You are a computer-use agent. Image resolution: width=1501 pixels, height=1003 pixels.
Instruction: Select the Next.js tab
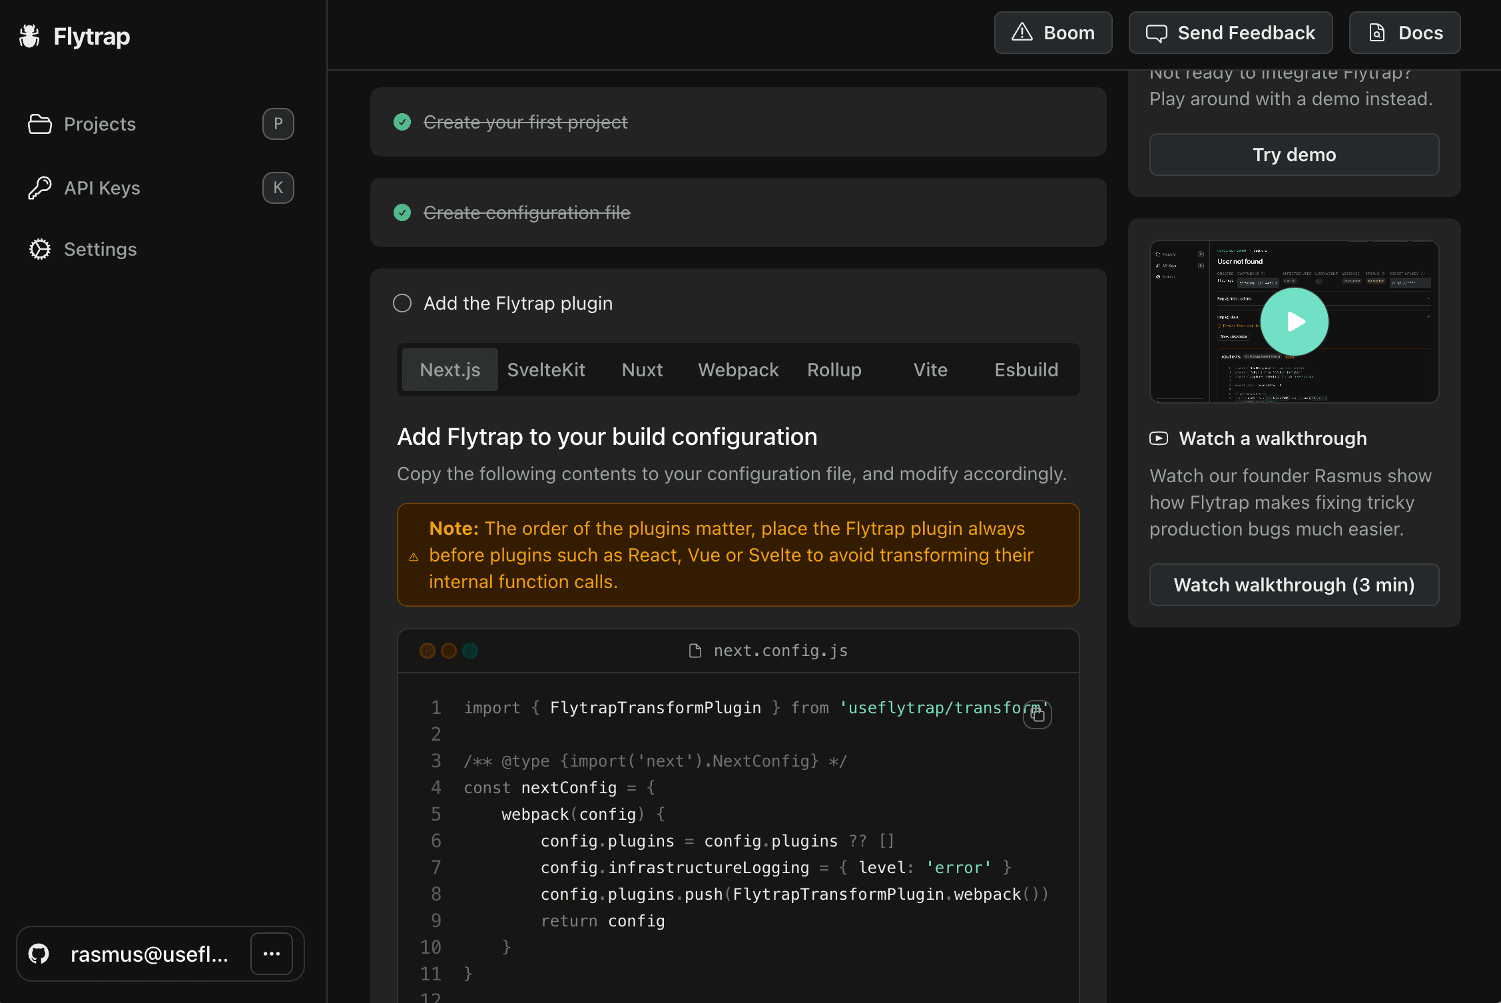click(x=450, y=370)
